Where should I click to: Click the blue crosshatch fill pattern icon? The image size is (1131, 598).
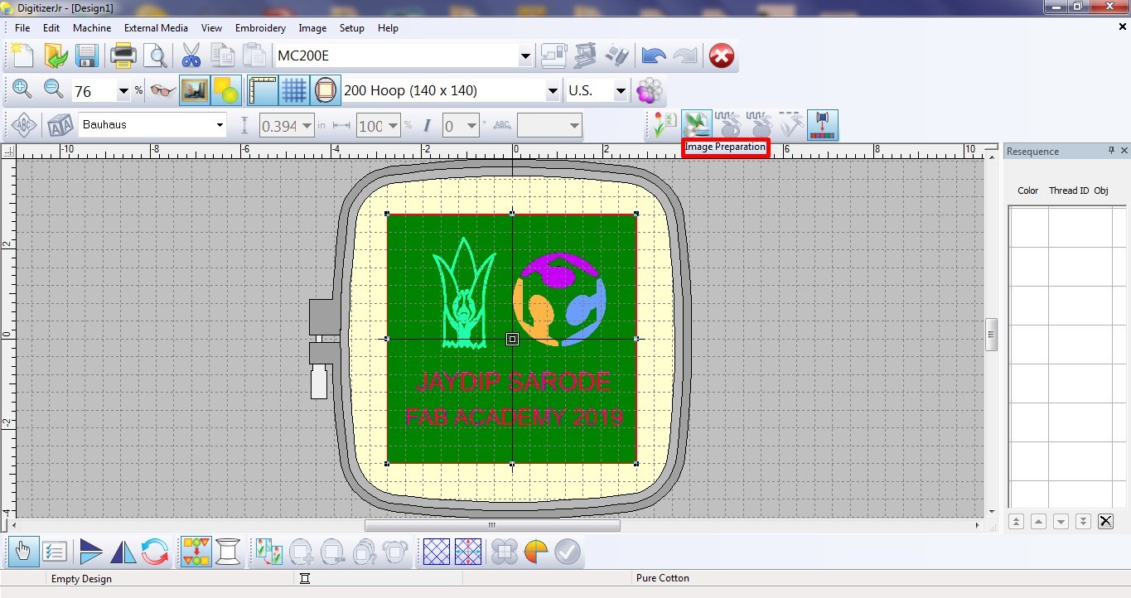click(x=437, y=552)
